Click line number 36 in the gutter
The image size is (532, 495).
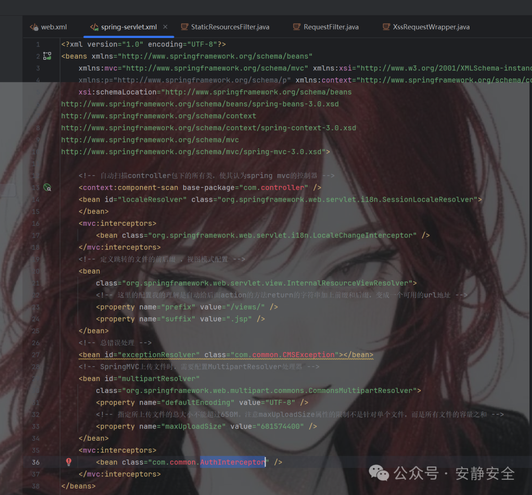[x=35, y=462]
